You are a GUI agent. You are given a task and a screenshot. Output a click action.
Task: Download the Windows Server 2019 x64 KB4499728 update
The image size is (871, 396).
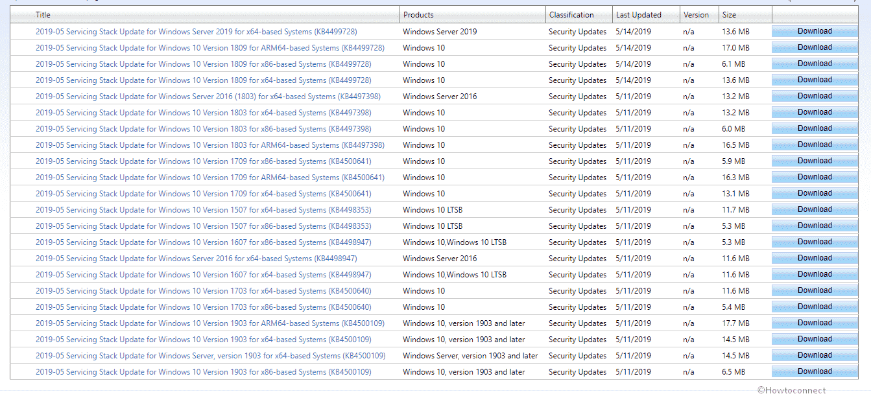tap(815, 31)
